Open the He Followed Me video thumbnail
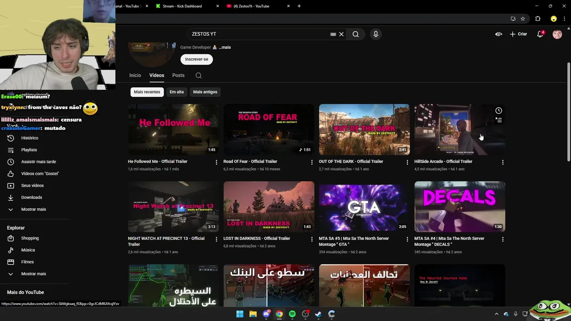The height and width of the screenshot is (321, 571). [174, 130]
